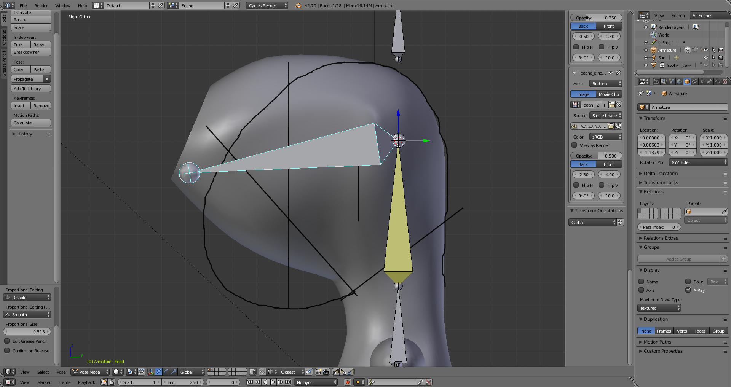The image size is (731, 387).
Task: Open the Window menu
Action: tap(62, 5)
